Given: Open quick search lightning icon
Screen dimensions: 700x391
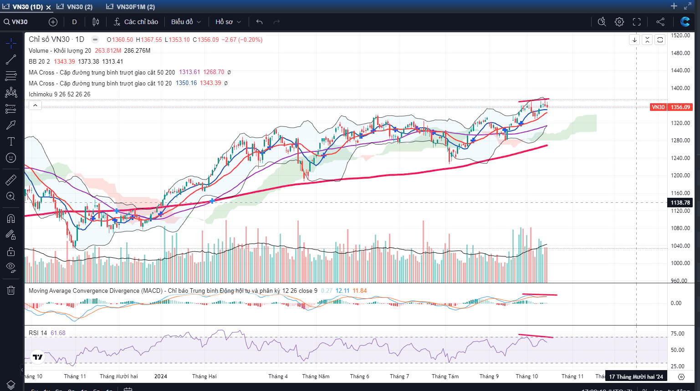Looking at the screenshot, I should (602, 22).
